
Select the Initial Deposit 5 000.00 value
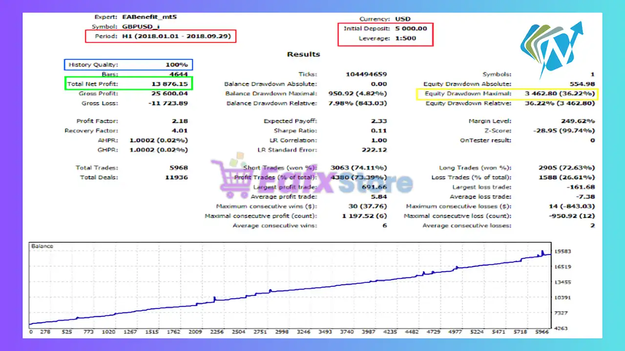click(411, 28)
